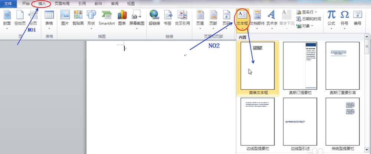Click gallery scrollbar up arrow

[367, 36]
